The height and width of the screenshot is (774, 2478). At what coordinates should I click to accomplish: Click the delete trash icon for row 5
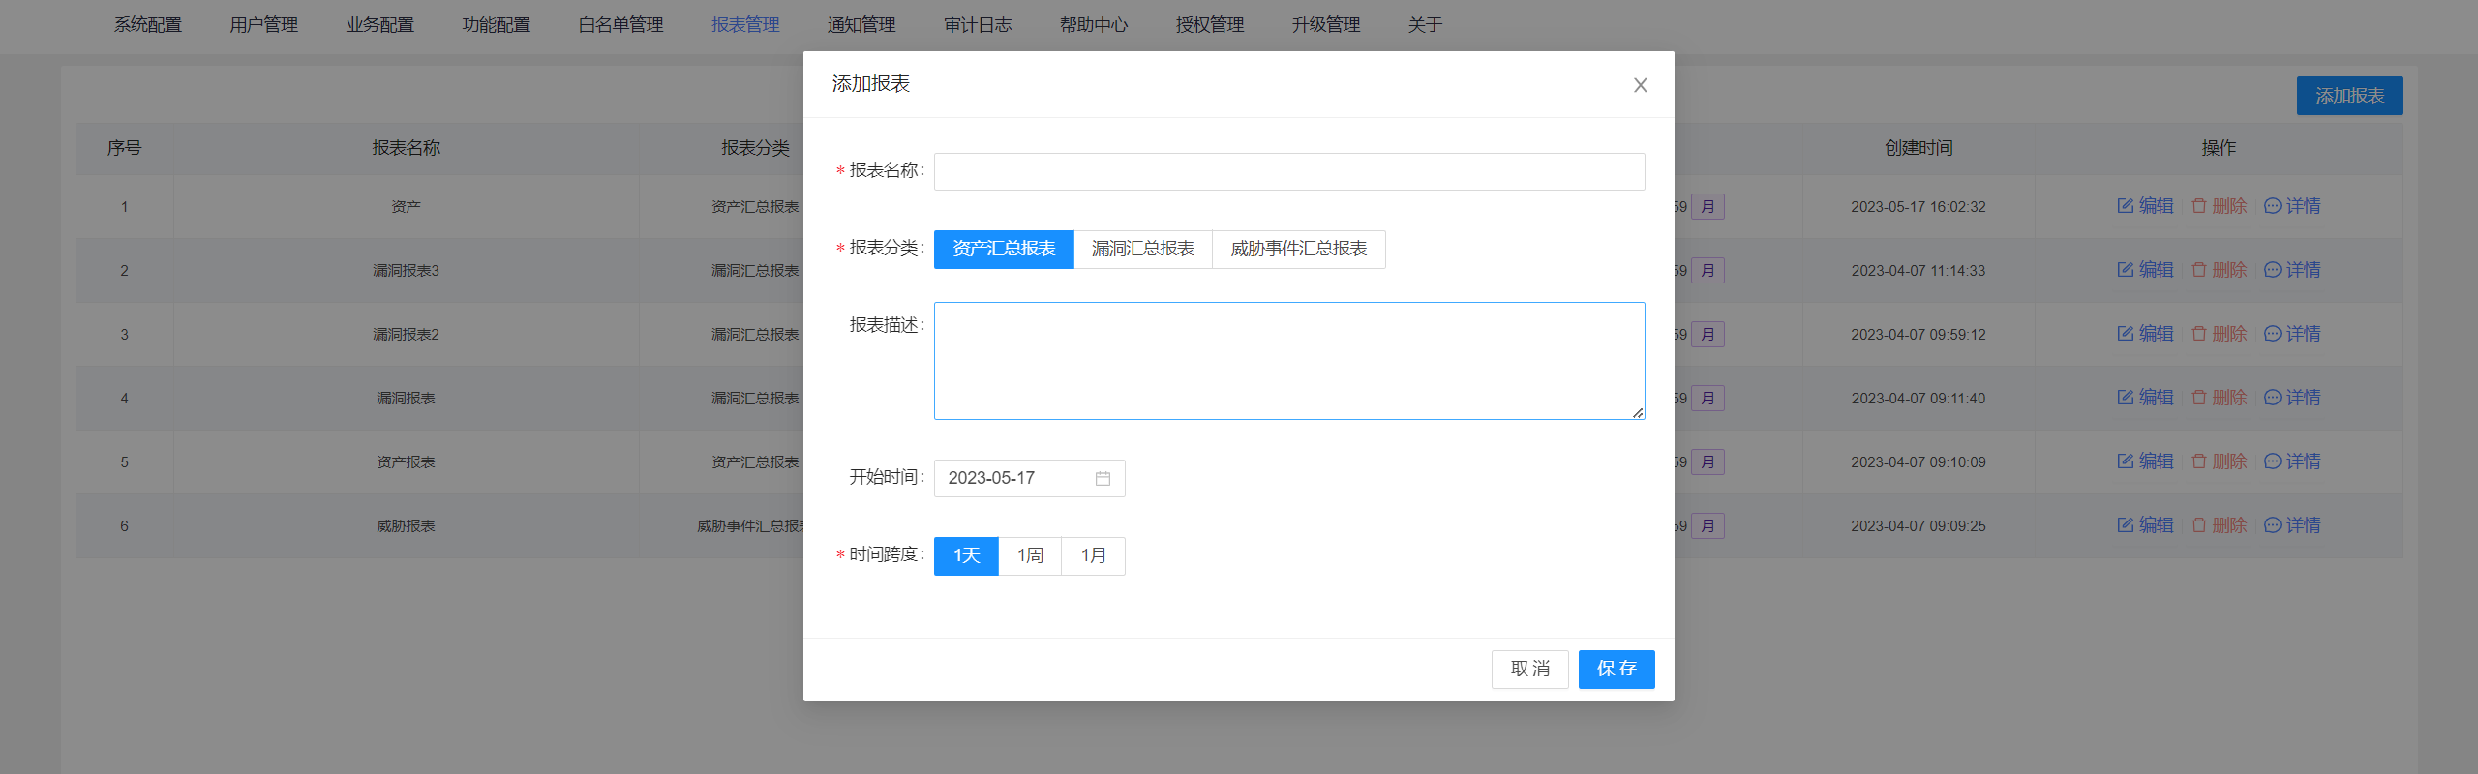[x=2199, y=461]
